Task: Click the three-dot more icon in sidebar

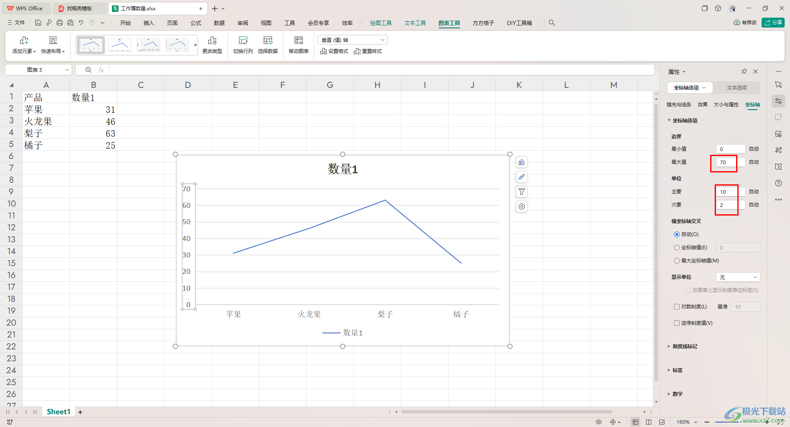Action: (x=778, y=200)
